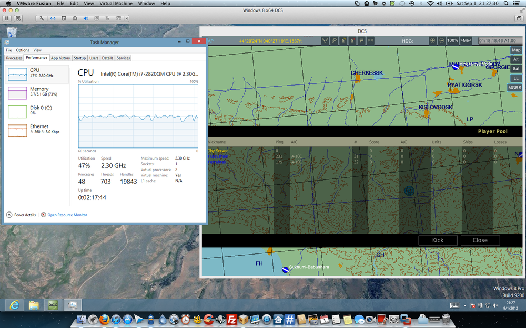This screenshot has height=328, width=526.
Task: Click the VMware sound adapter icon
Action: [x=85, y=18]
